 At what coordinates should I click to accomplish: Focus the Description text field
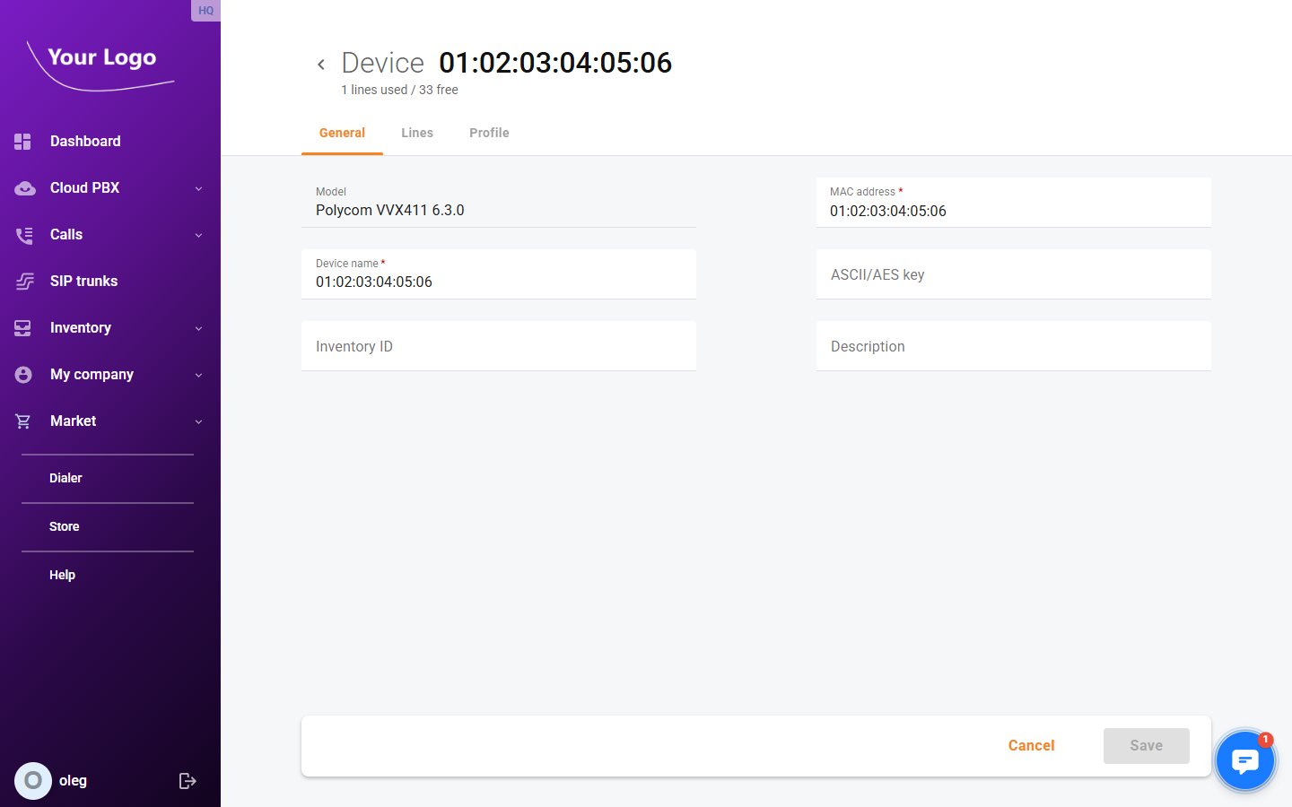coord(1013,347)
